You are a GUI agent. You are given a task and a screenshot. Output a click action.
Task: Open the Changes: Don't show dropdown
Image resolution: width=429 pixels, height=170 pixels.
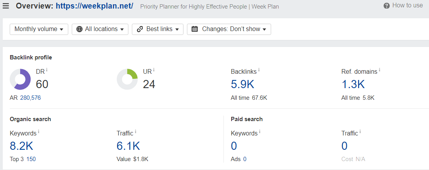[x=229, y=29]
